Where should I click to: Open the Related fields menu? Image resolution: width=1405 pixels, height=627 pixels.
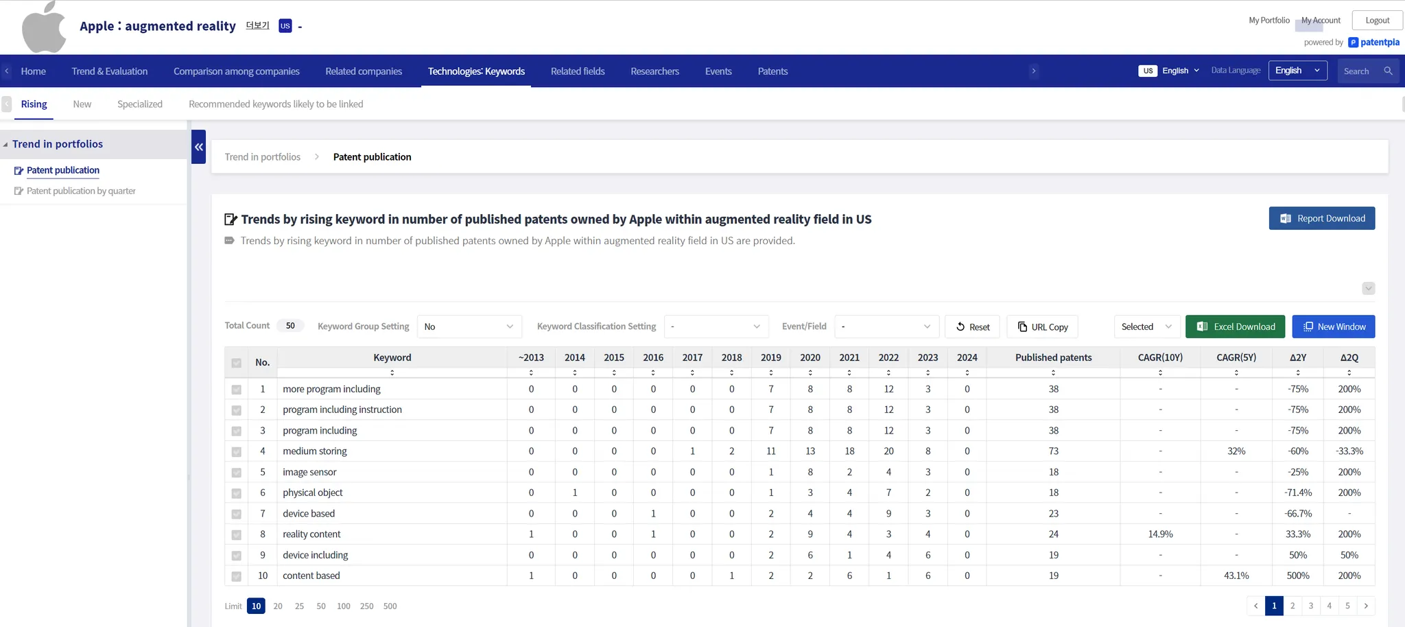click(578, 71)
